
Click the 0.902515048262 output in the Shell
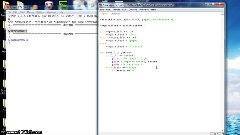(x=18, y=40)
